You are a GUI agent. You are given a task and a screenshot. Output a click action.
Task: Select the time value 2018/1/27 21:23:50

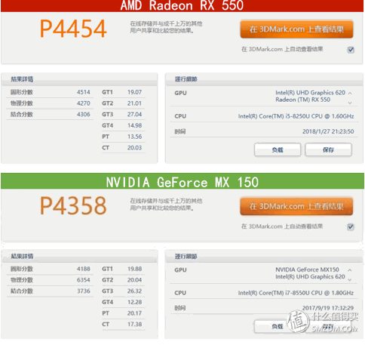(x=328, y=131)
